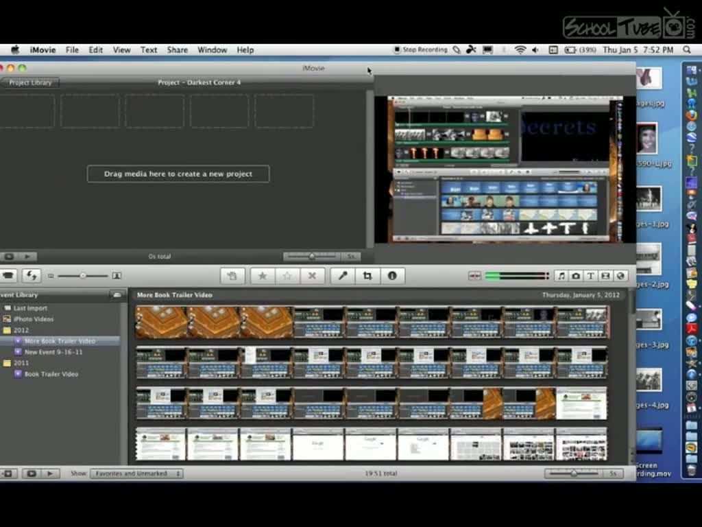Select the crop and rotate tool
The image size is (702, 527).
(367, 276)
